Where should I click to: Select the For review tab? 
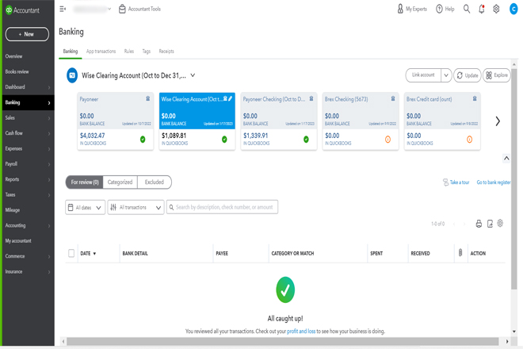pyautogui.click(x=85, y=182)
